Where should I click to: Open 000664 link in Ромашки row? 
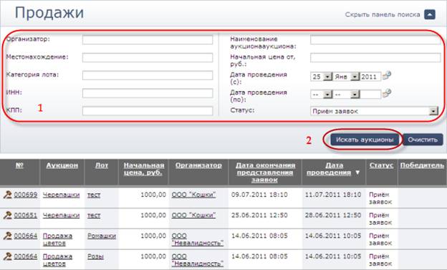(26, 236)
